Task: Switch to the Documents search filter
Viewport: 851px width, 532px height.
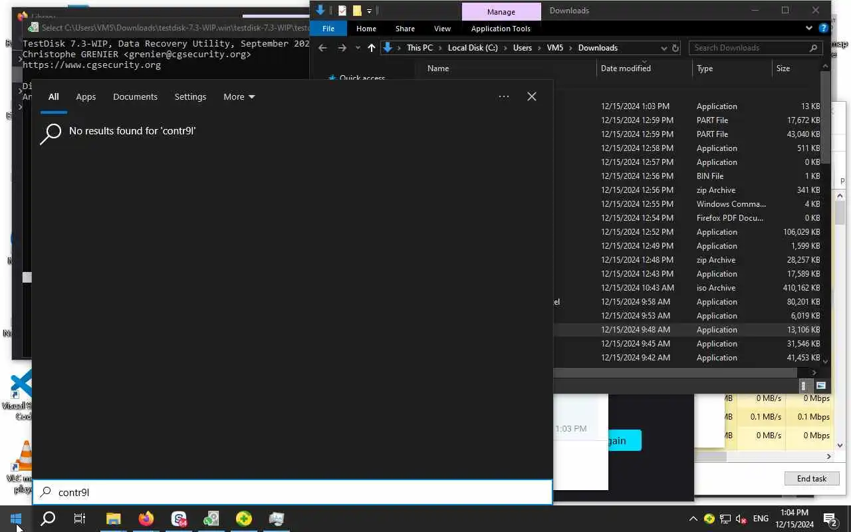Action: click(135, 97)
